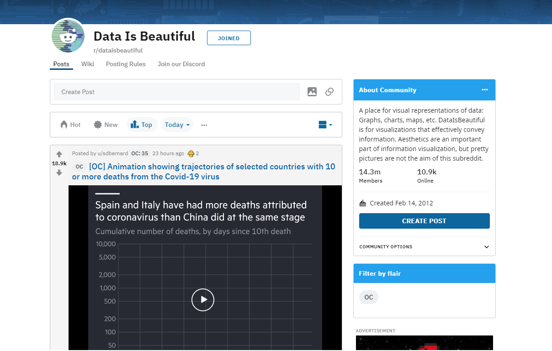
Task: Click the Create Post input field
Action: (x=177, y=92)
